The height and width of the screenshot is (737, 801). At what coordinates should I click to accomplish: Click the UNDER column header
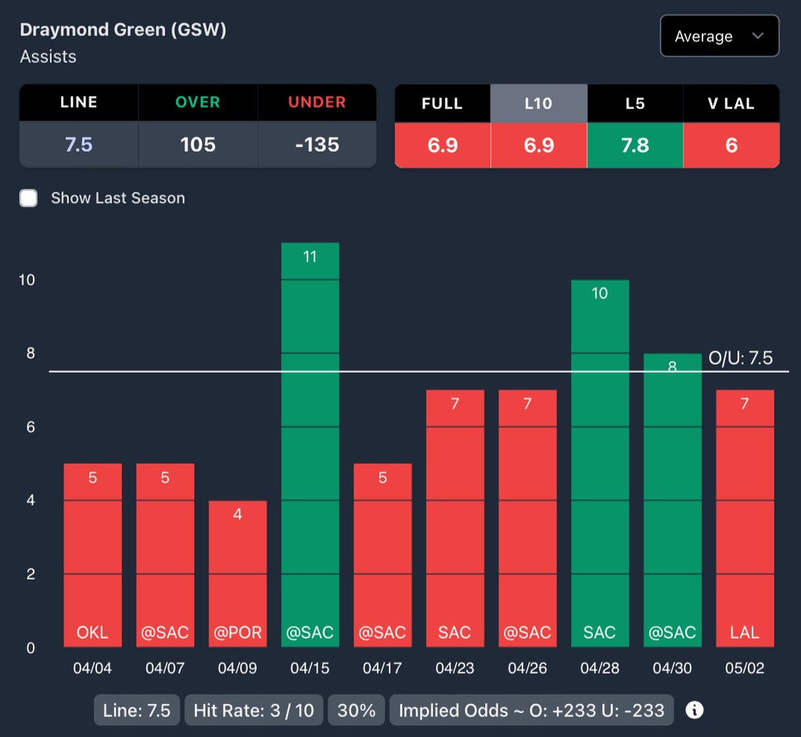pyautogui.click(x=317, y=102)
